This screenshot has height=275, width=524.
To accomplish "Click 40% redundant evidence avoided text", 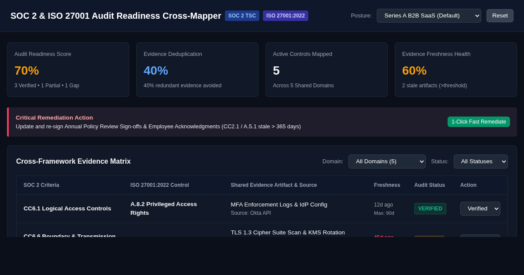I will (183, 86).
